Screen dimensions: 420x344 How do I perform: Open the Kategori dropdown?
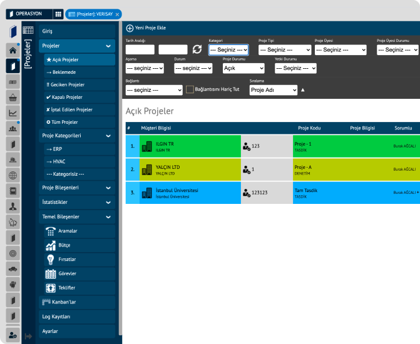point(228,50)
